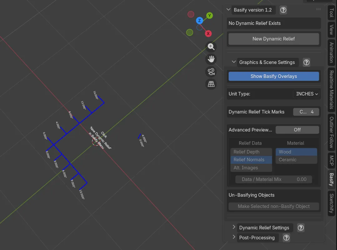The image size is (337, 250).
Task: Open help for Basify version 1.2
Action: pyautogui.click(x=283, y=10)
